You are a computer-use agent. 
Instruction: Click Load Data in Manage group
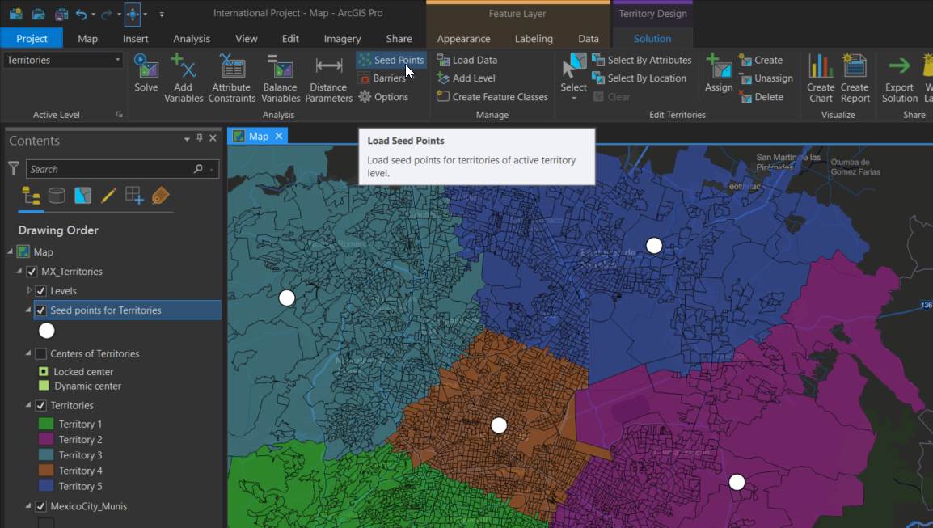[467, 60]
